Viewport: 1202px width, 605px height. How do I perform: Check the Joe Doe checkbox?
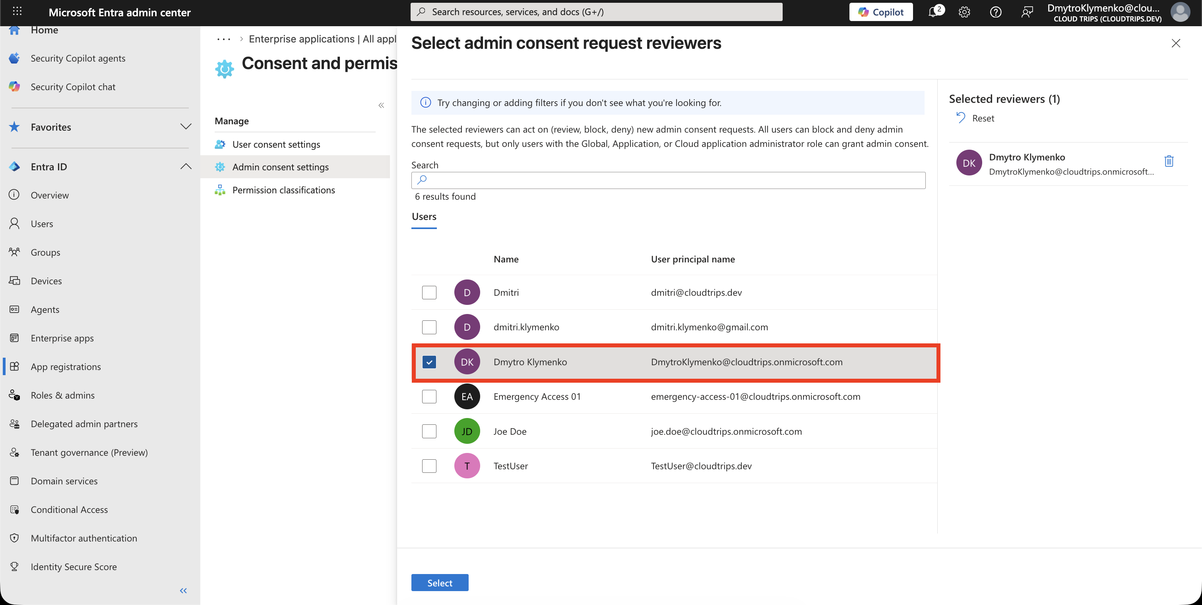click(429, 431)
